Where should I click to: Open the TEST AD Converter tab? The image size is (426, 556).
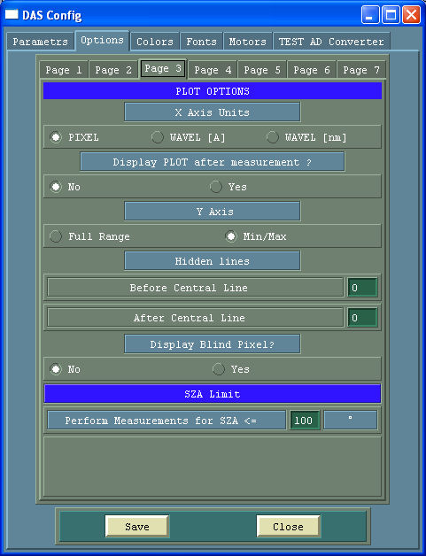[331, 42]
